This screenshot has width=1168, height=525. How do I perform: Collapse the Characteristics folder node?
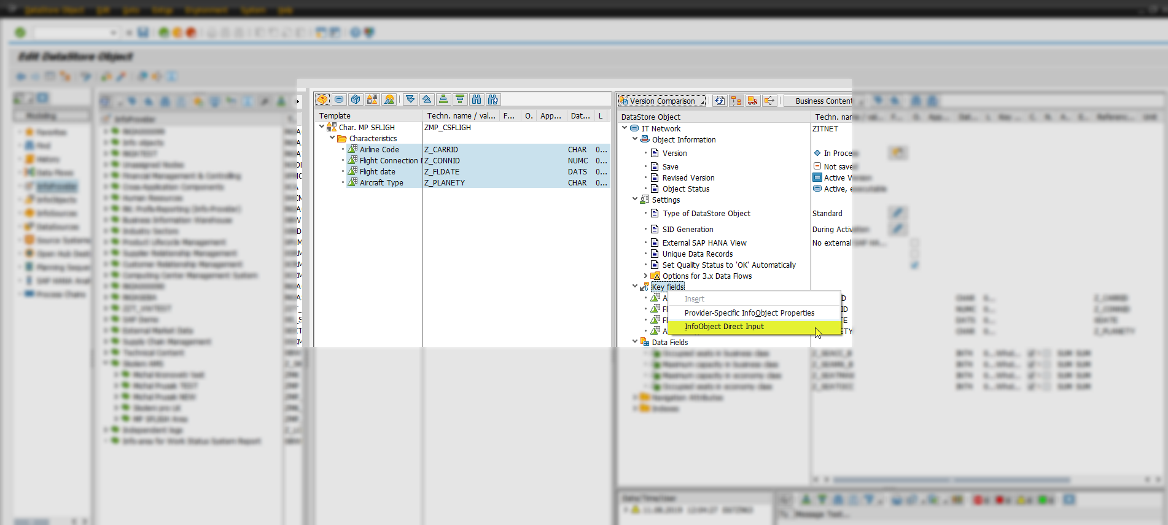[x=332, y=138]
